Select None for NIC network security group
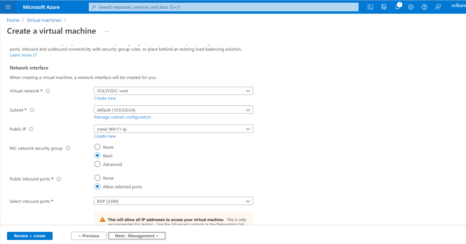The height and width of the screenshot is (244, 466). pos(97,147)
